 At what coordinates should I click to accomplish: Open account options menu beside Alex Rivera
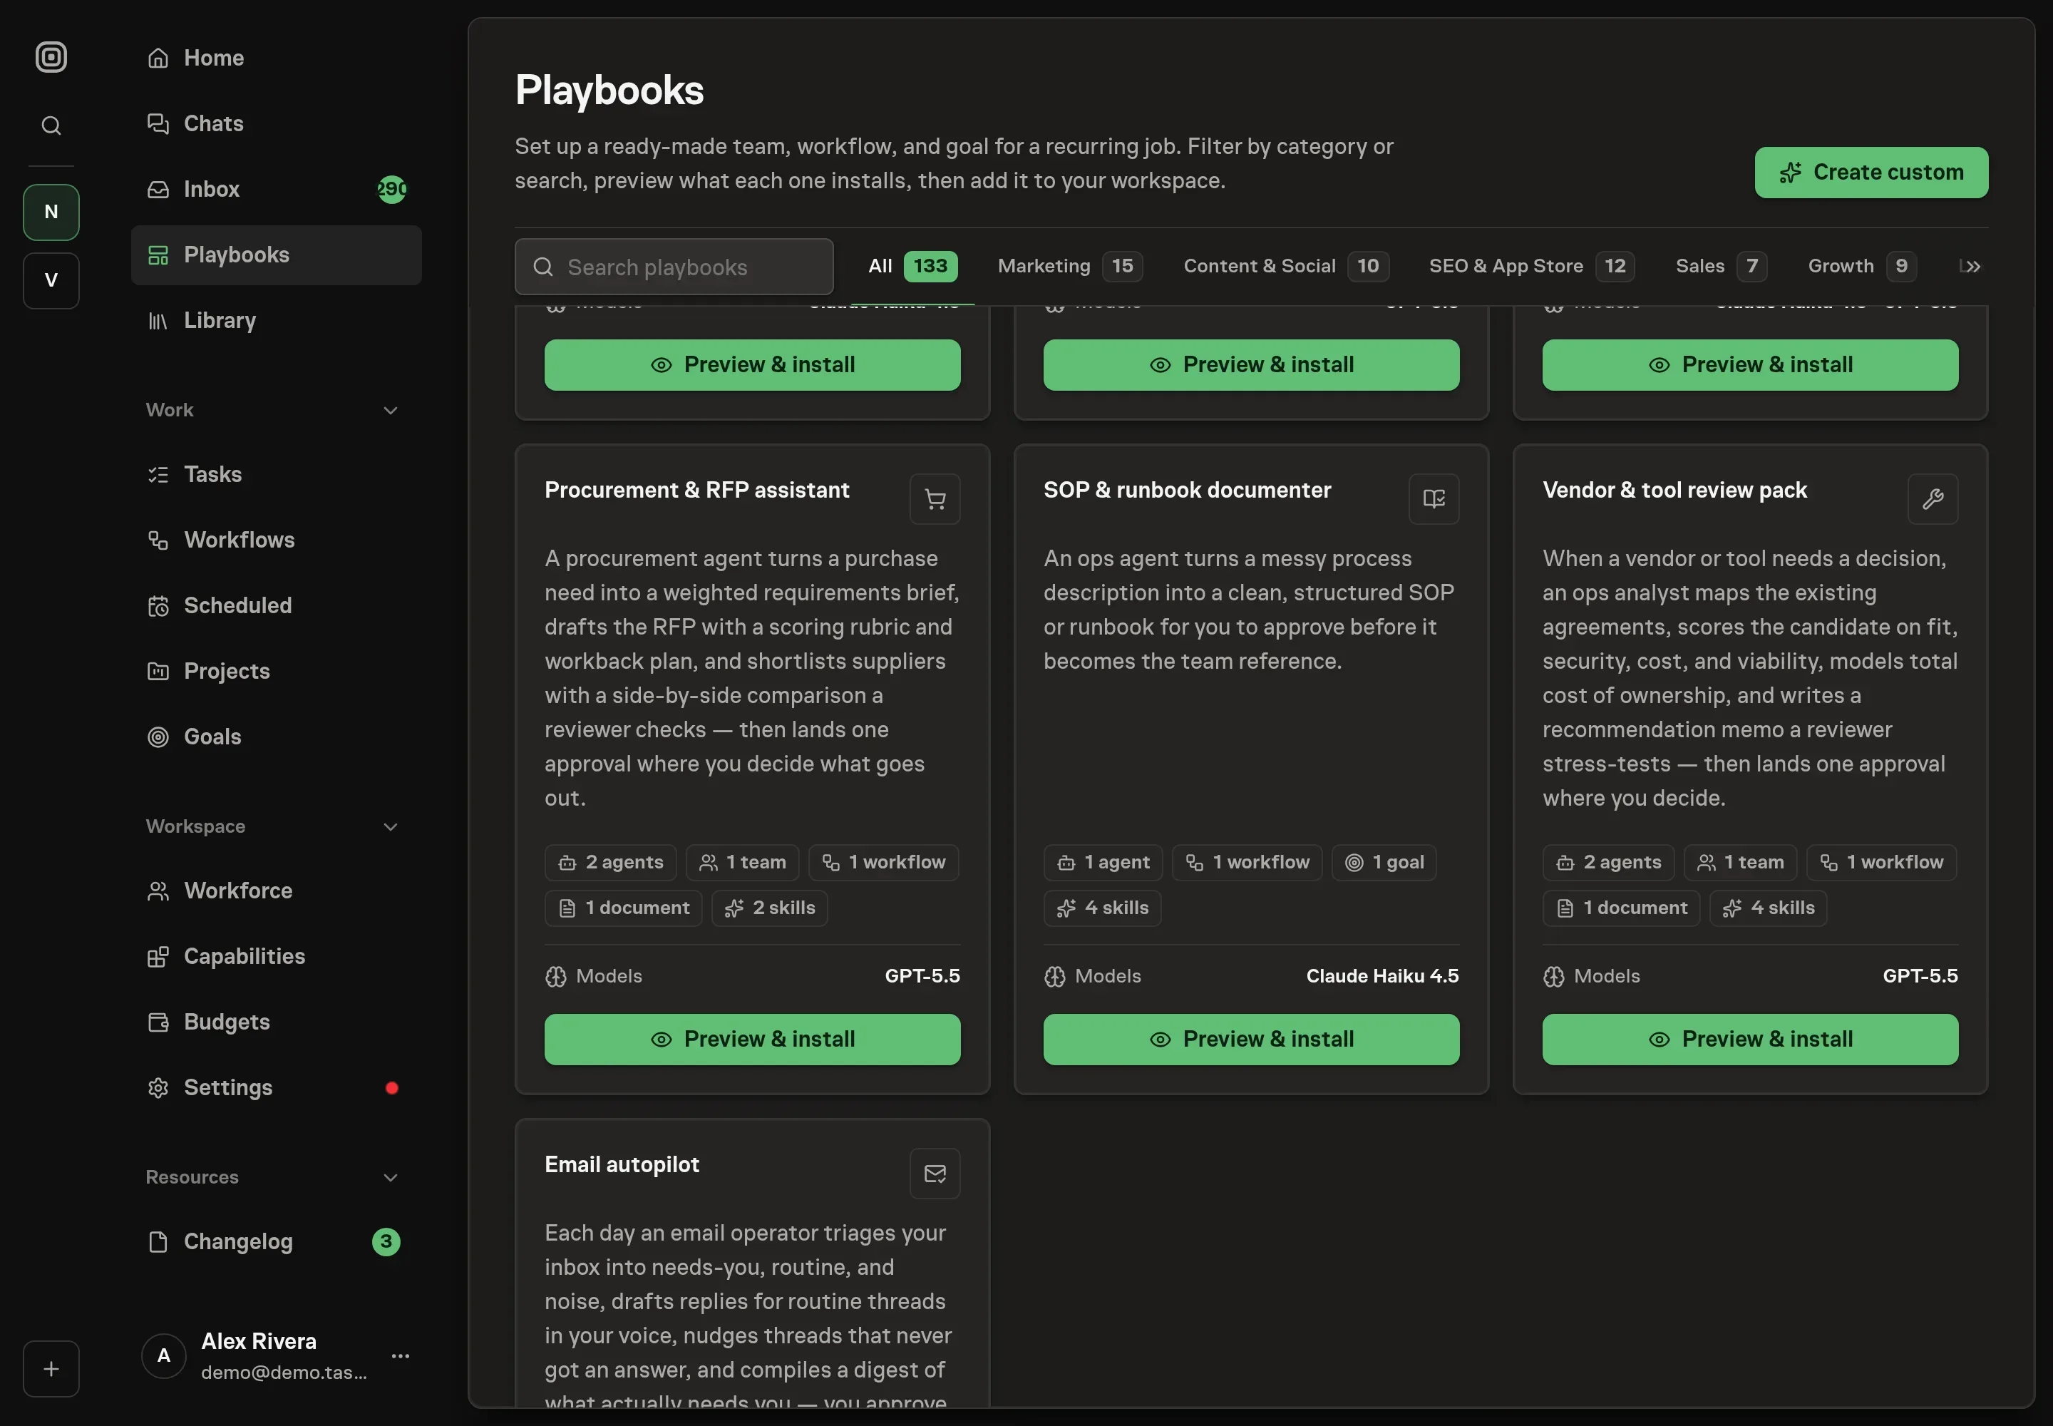[400, 1356]
